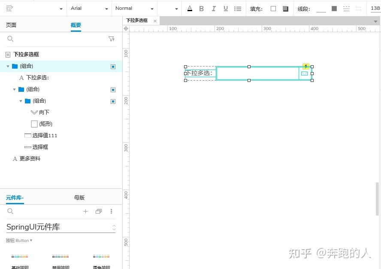Select the 选择值111 item

click(x=41, y=135)
